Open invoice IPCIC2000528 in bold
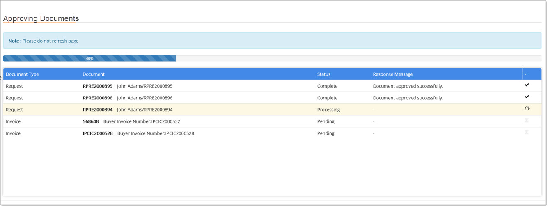Screen dimensions: 548x207 pos(97,134)
